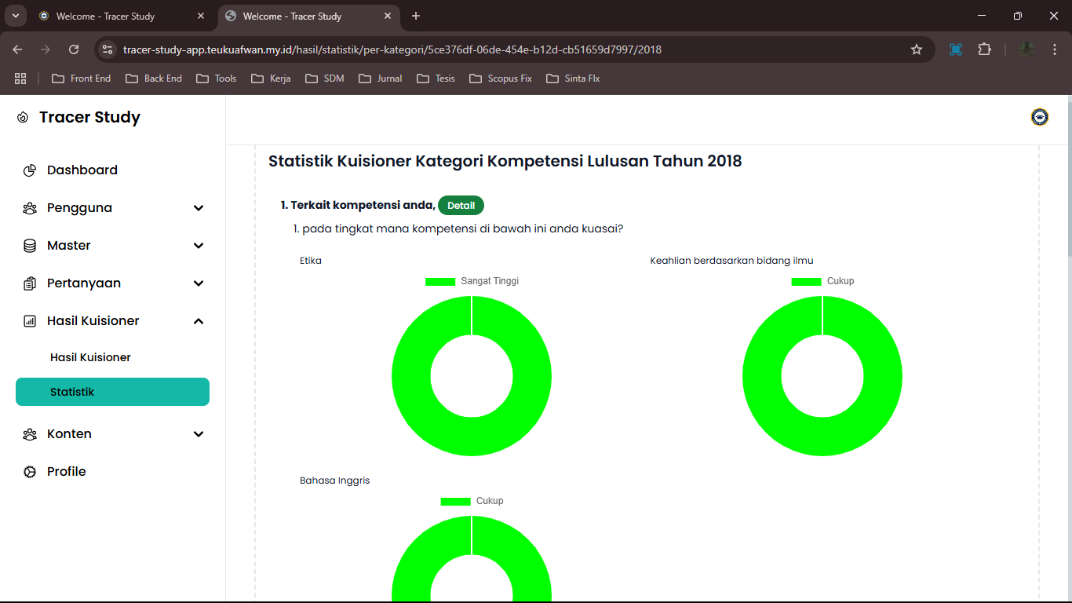Viewport: 1072px width, 603px height.
Task: Click the Pertanyaan clipboard icon
Action: (30, 283)
